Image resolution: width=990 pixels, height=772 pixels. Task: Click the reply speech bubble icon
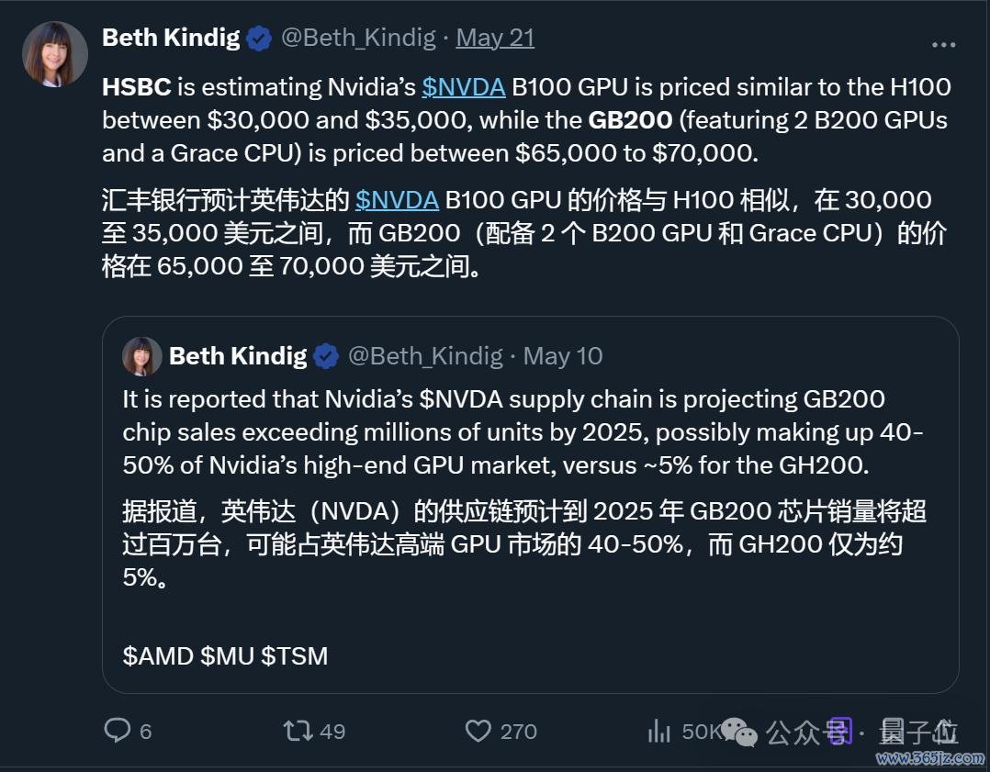(118, 730)
